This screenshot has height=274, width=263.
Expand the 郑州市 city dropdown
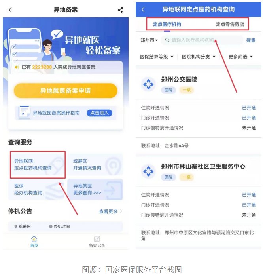(149, 40)
